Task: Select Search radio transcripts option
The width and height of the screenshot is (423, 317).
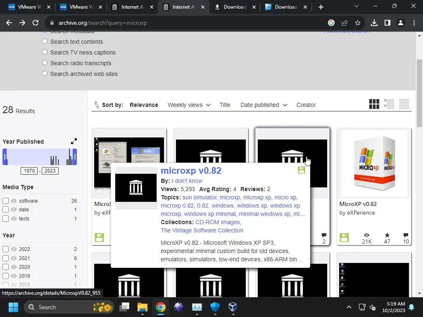Action: pyautogui.click(x=45, y=63)
